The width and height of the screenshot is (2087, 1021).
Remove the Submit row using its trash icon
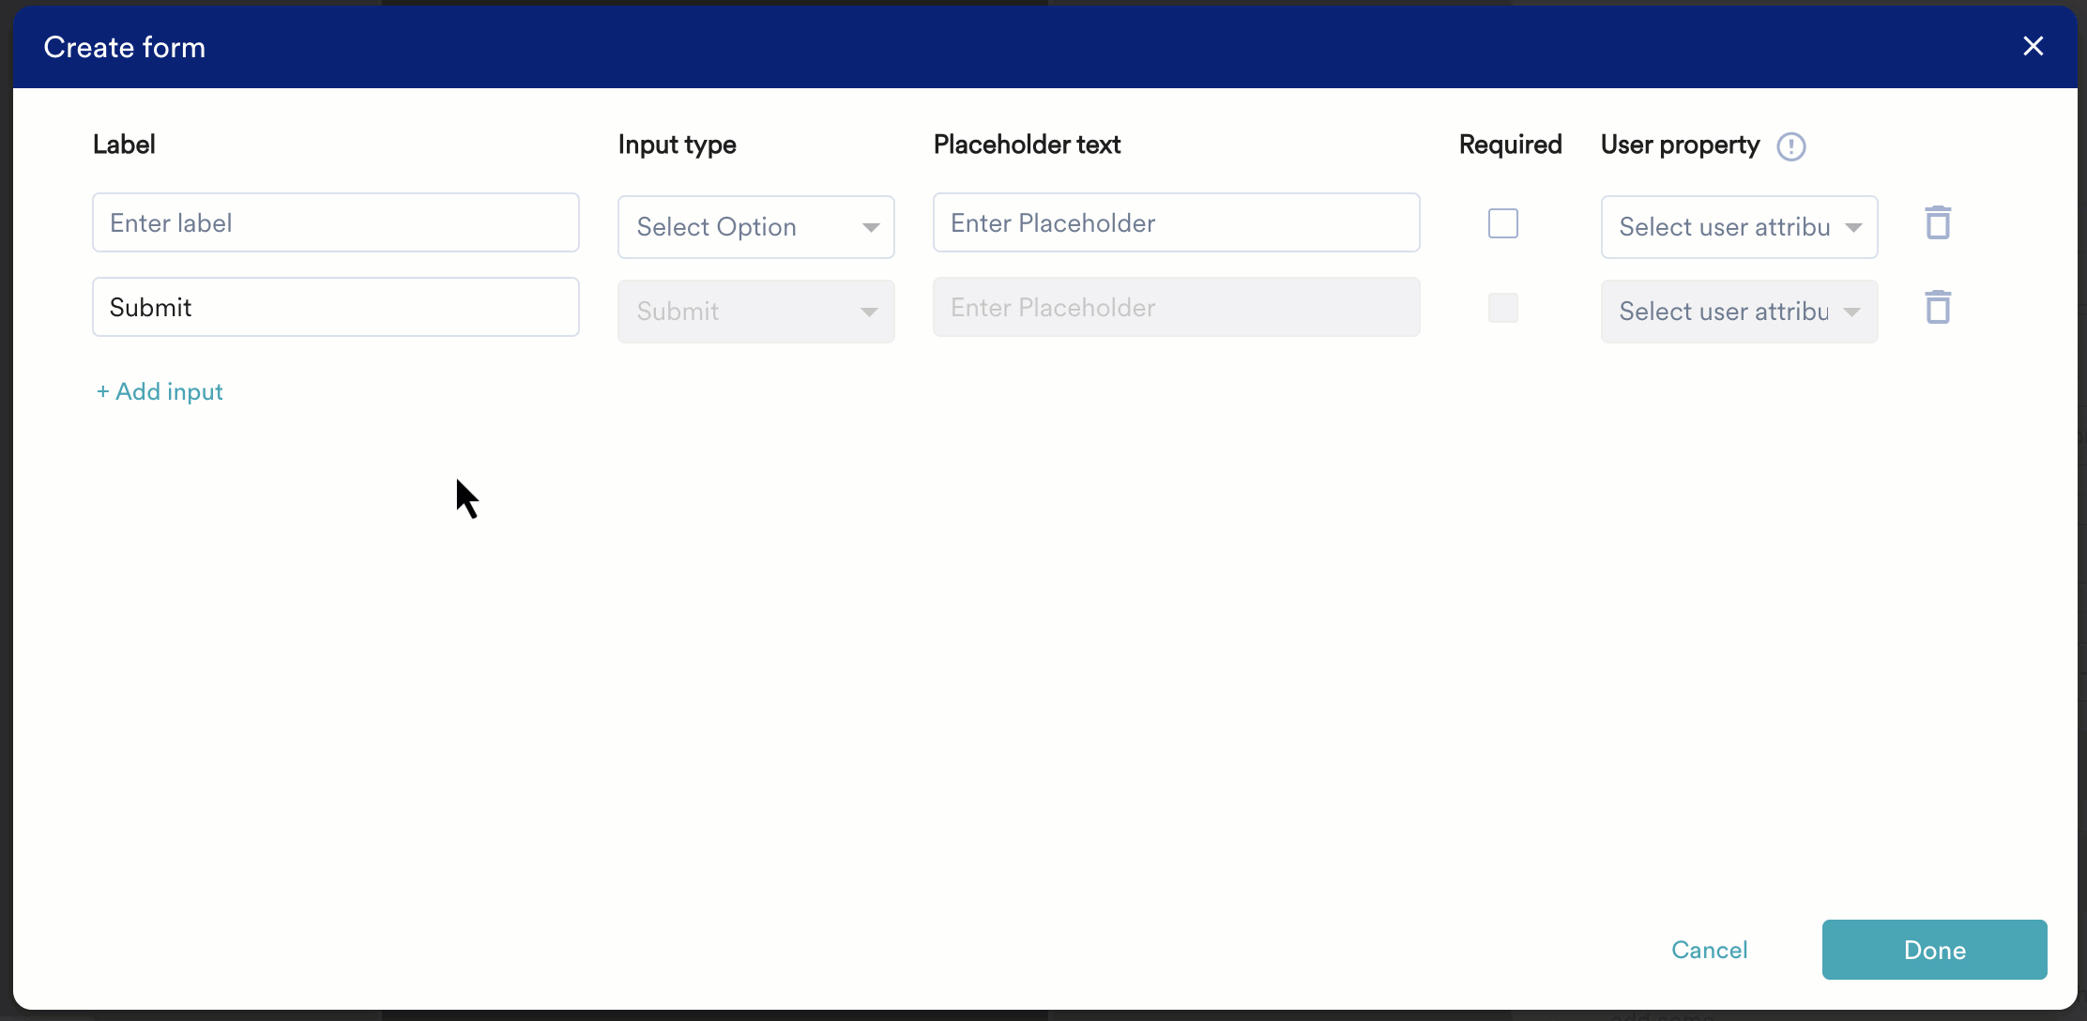(1938, 307)
